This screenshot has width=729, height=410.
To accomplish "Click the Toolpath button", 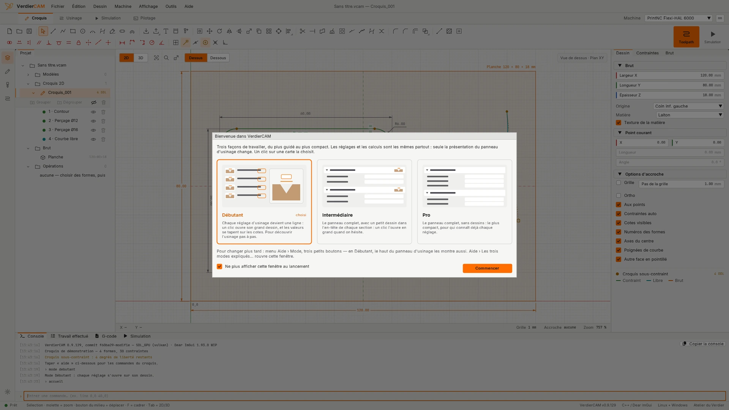I will pos(686,37).
